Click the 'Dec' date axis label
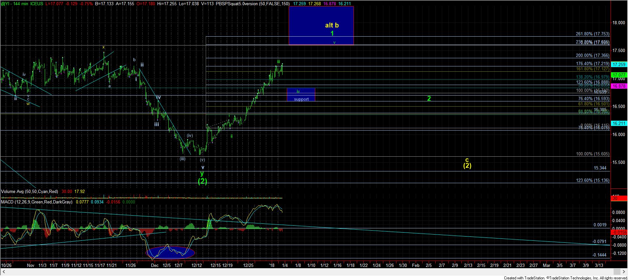The image size is (628, 280). (155, 265)
